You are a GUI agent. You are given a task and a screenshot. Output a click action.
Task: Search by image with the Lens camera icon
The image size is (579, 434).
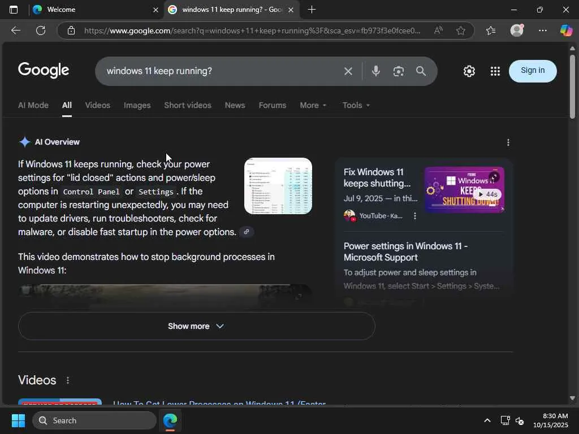point(399,71)
